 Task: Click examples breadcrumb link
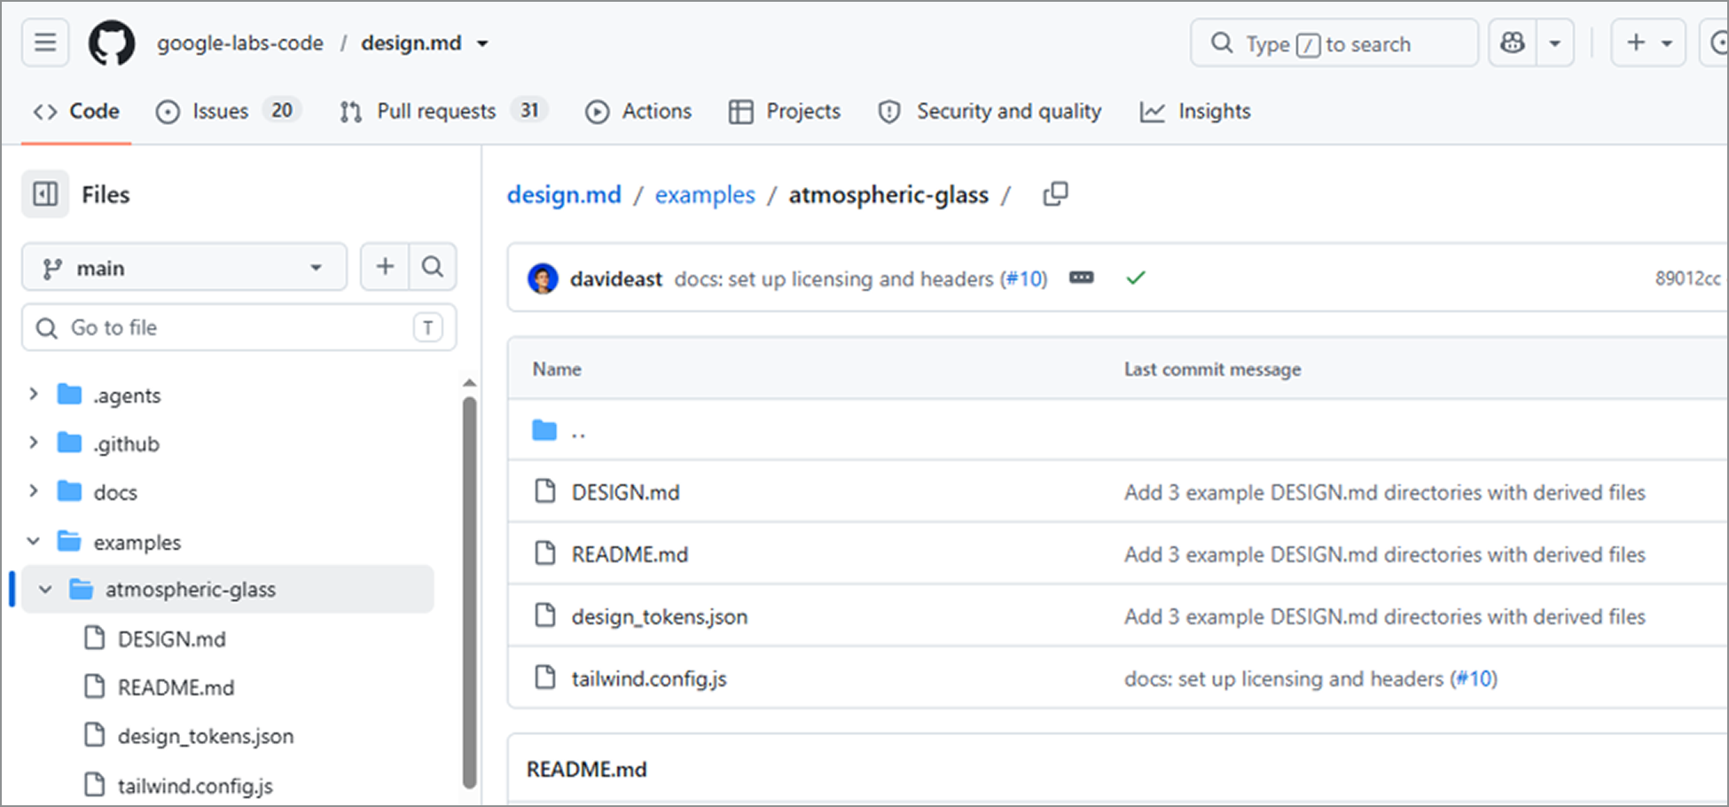(705, 194)
